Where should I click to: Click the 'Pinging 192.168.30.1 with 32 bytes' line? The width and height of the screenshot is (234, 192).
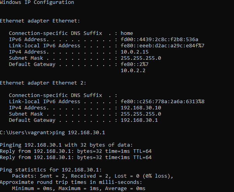[66, 145]
